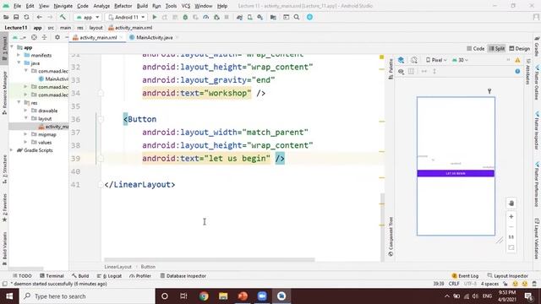Viewport: 541px width, 304px height.
Task: Switch editor to Code view
Action: [475, 49]
